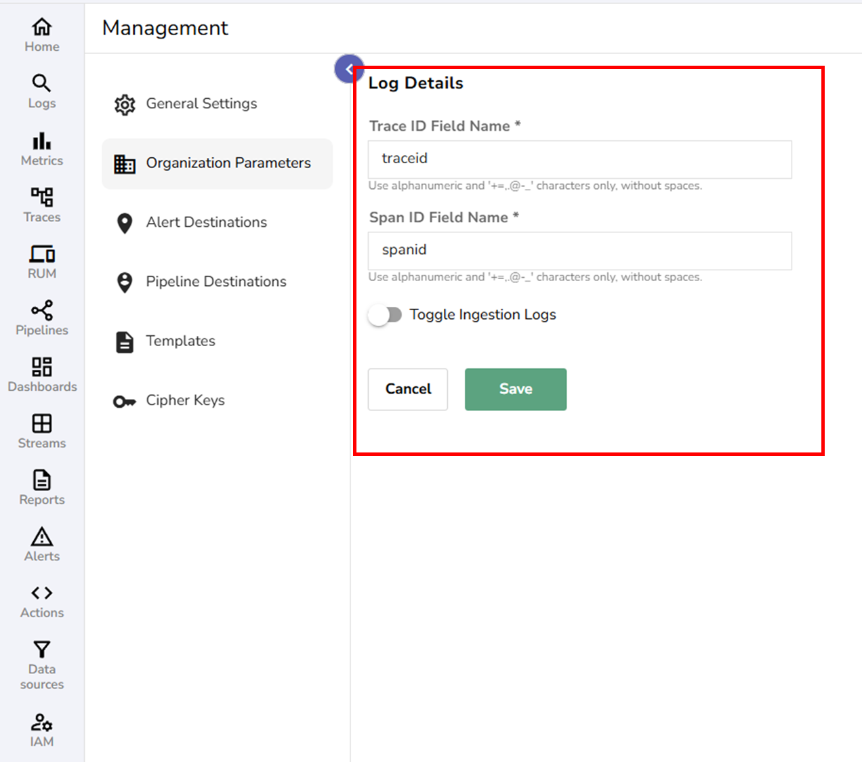Open Alert Destinations

[206, 222]
